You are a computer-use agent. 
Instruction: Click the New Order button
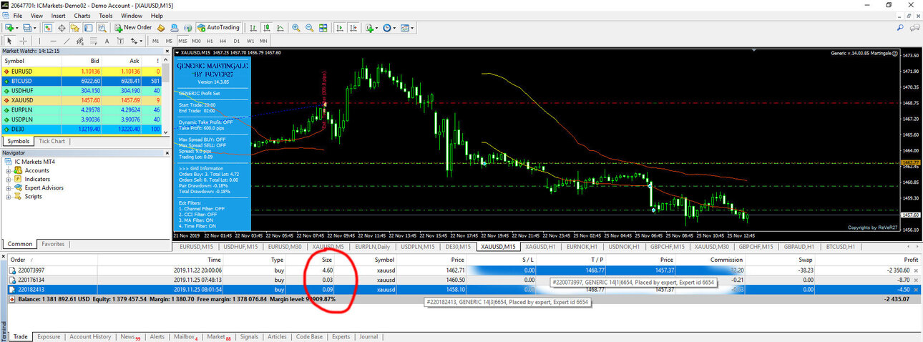(x=133, y=27)
